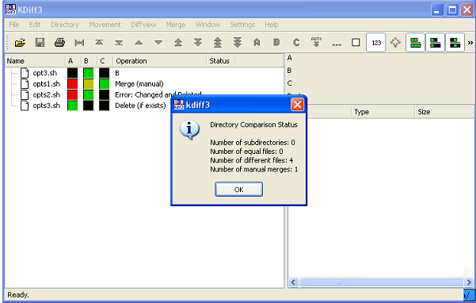Click the file icon next to opts2.sh

pos(25,95)
